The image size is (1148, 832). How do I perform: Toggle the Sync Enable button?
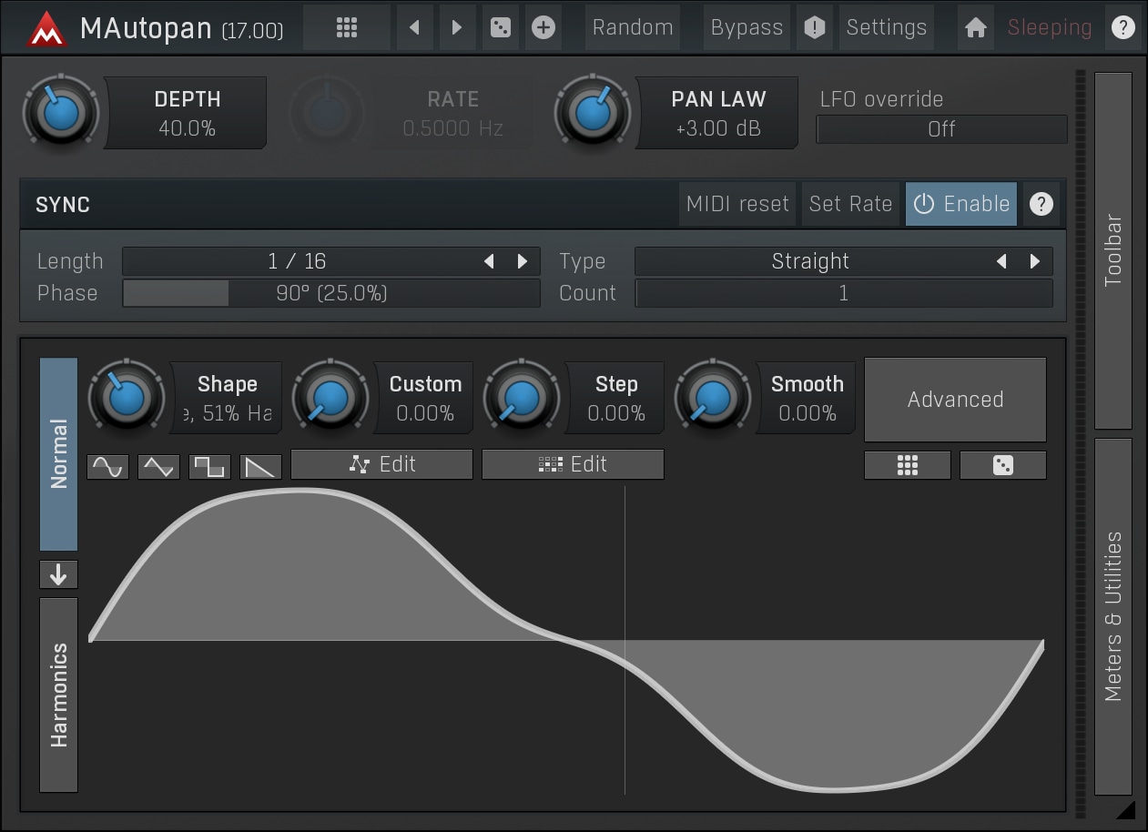click(x=960, y=204)
